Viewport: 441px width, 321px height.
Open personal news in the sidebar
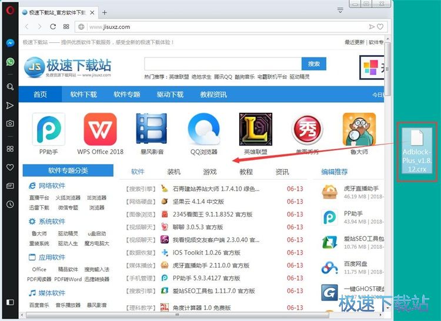pyautogui.click(x=10, y=186)
